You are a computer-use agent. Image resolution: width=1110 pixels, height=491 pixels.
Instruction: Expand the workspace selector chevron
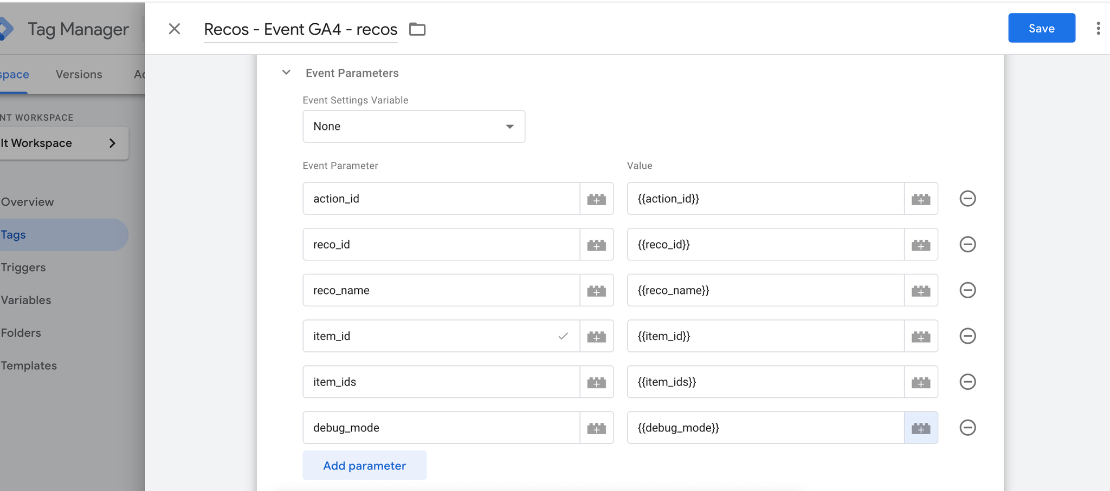[x=112, y=143]
